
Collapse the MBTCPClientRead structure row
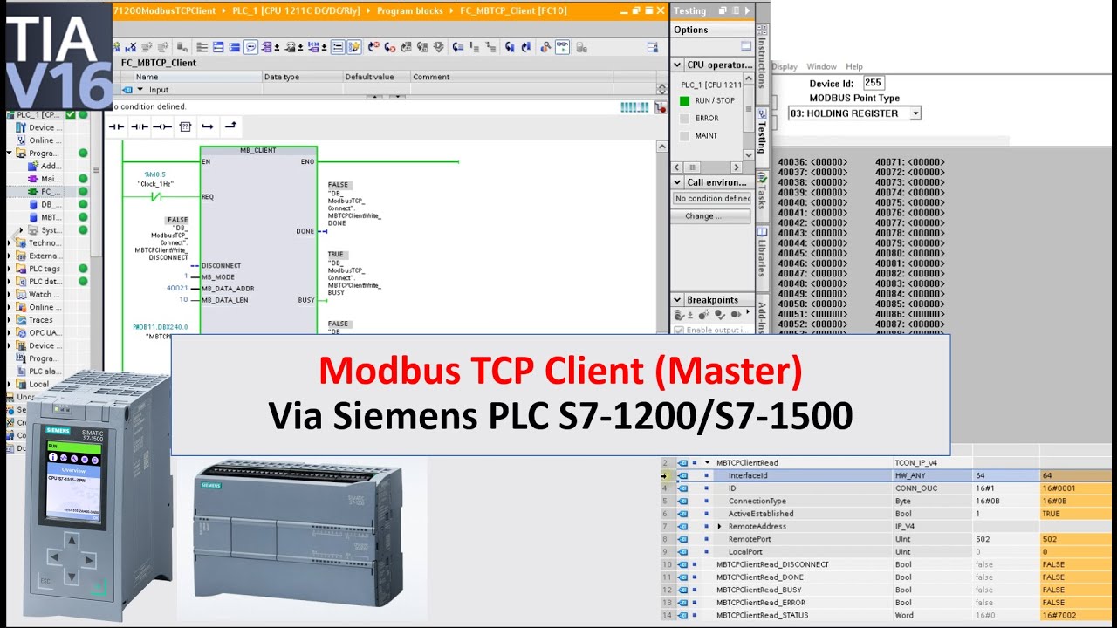(x=708, y=463)
